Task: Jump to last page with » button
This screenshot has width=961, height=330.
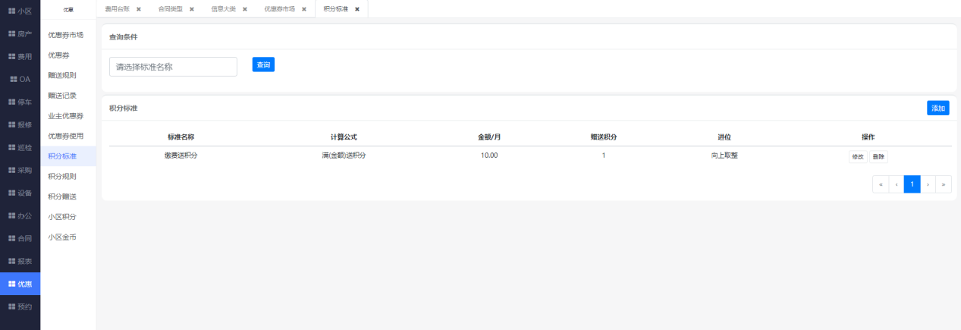Action: pyautogui.click(x=944, y=184)
